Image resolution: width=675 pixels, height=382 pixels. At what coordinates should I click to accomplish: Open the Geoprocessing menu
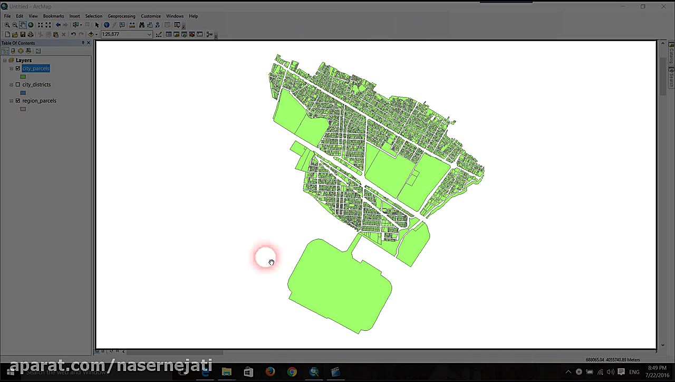[x=121, y=16]
